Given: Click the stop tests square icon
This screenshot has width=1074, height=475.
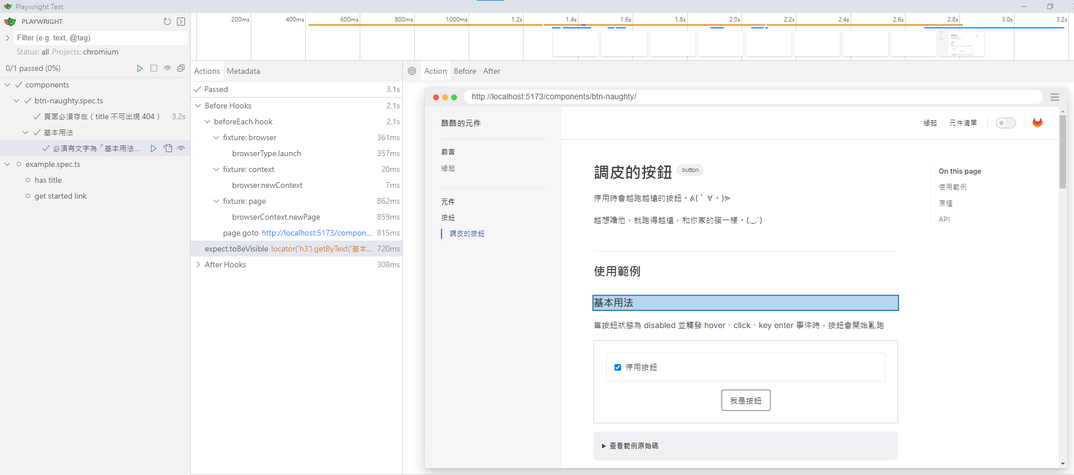Looking at the screenshot, I should coord(154,68).
